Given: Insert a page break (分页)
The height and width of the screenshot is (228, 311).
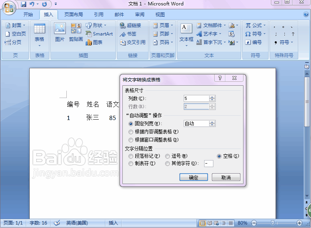Looking at the screenshot, I should [13, 42].
